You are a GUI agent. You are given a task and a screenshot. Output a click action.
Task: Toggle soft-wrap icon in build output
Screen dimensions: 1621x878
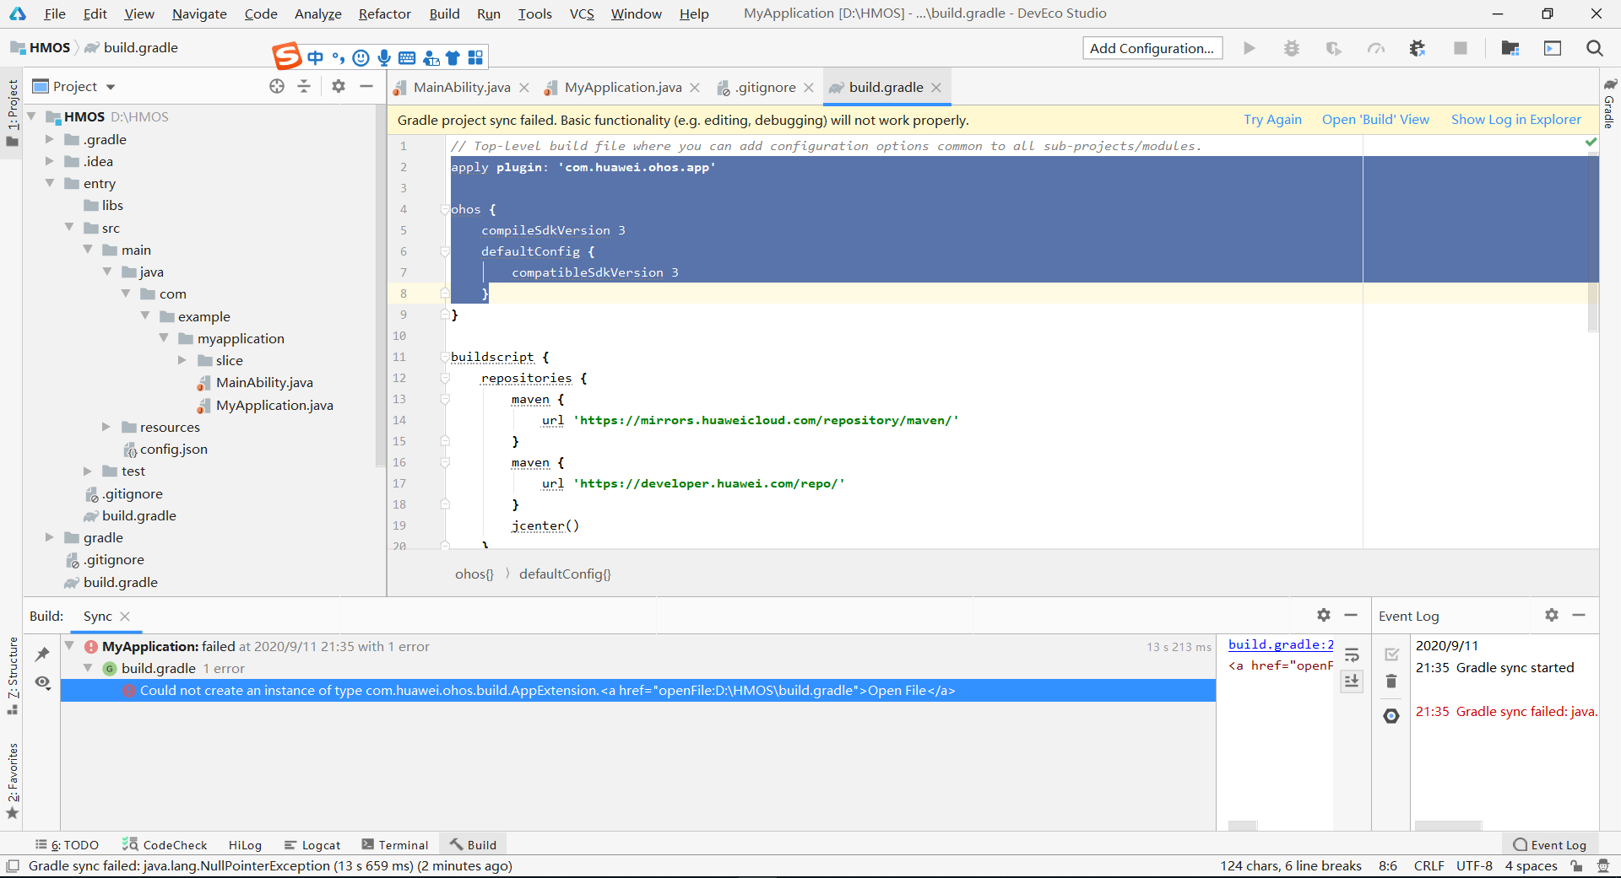[x=1352, y=654]
